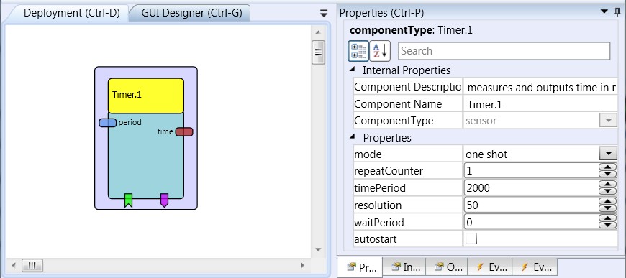Open the mode dropdown showing one shot
626x278 pixels.
(608, 154)
